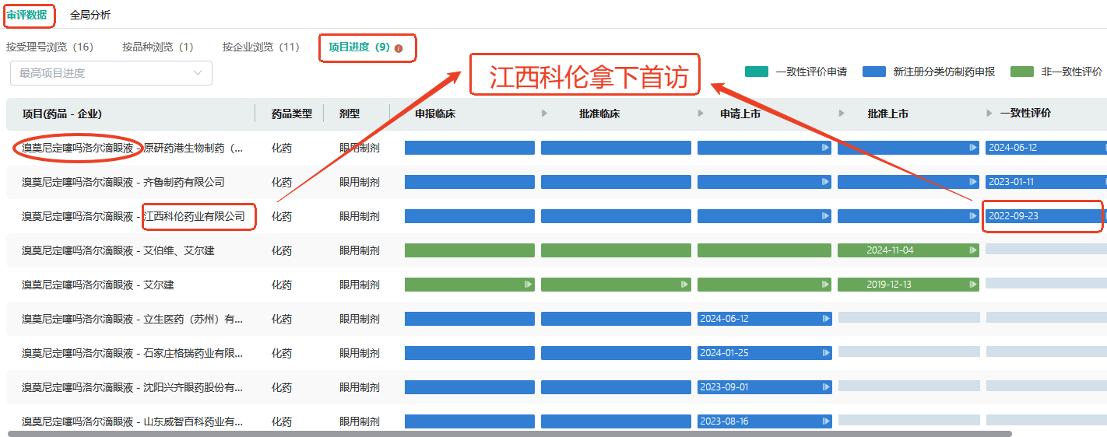Click the 2024-01-25 申请上市 bar
This screenshot has height=437, width=1107.
pos(764,353)
